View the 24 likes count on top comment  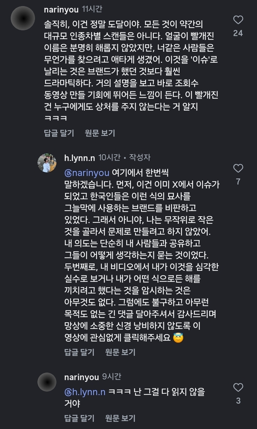click(238, 33)
